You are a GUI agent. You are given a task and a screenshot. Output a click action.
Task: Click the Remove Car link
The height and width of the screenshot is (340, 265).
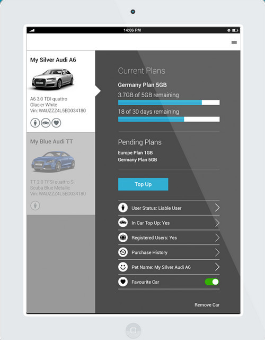coord(207,305)
